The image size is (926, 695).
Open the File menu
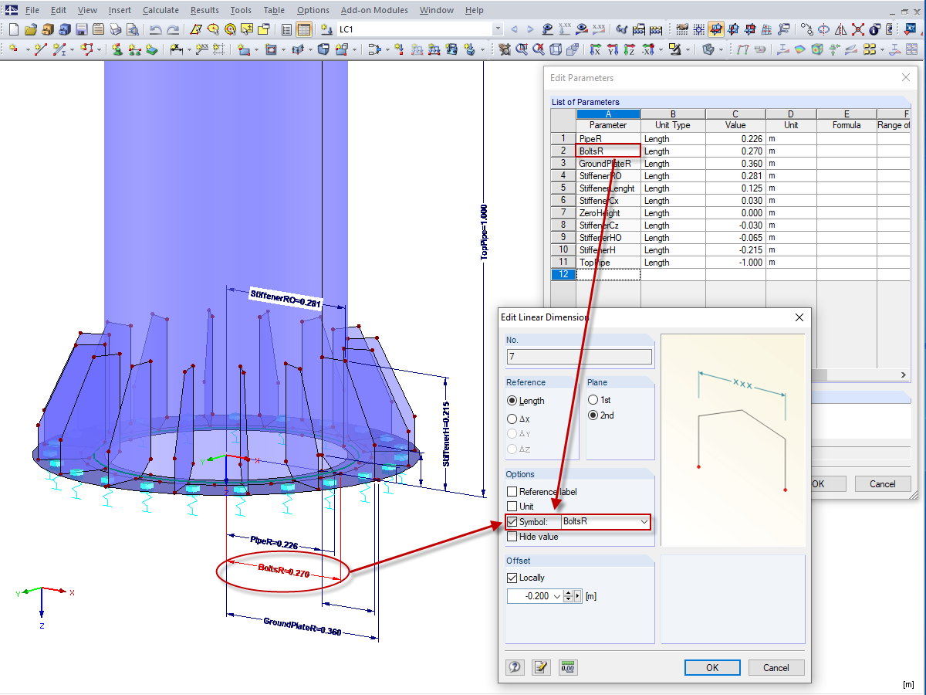tap(32, 10)
